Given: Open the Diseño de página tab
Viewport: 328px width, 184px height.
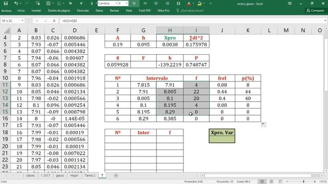Looking at the screenshot, I should [59, 10].
